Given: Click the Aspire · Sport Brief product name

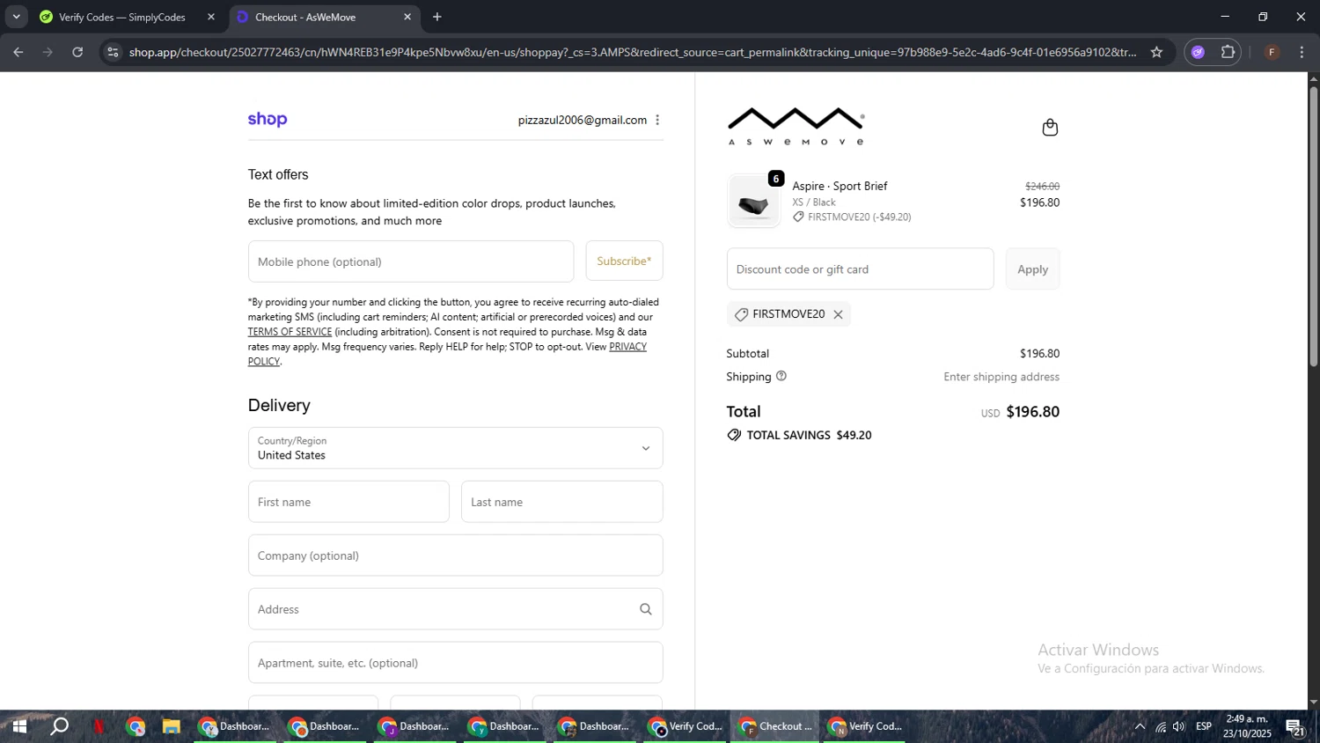Looking at the screenshot, I should (840, 186).
